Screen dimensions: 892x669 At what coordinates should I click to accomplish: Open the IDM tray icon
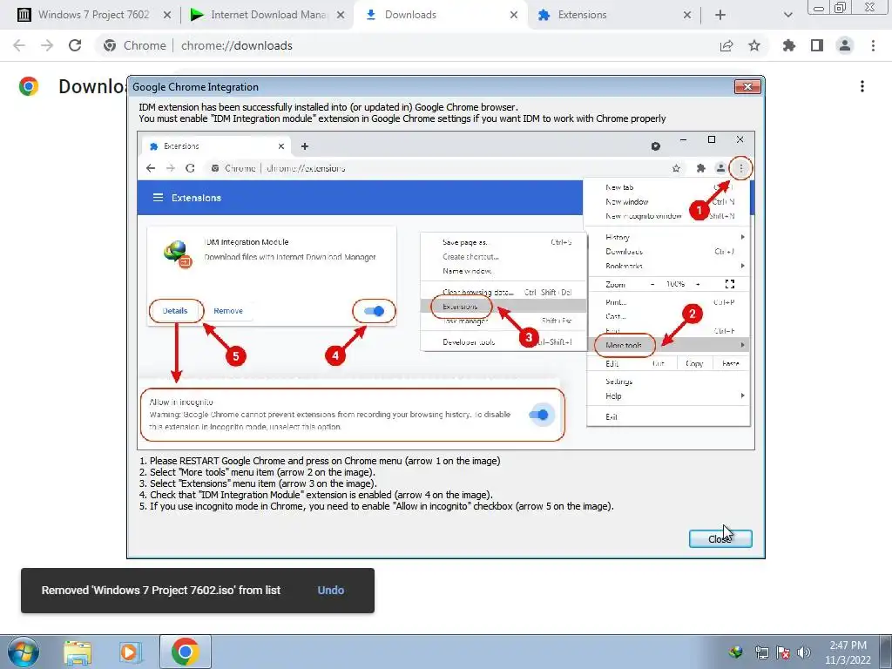(x=735, y=652)
